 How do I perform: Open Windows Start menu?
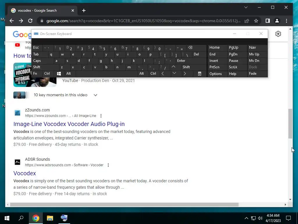point(7,218)
